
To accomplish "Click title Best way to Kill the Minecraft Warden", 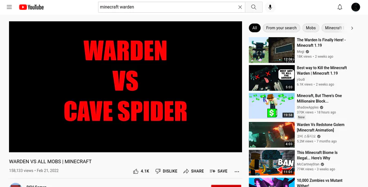I will [322, 71].
